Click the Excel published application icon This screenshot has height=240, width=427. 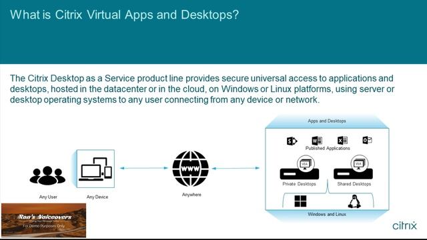(342, 140)
